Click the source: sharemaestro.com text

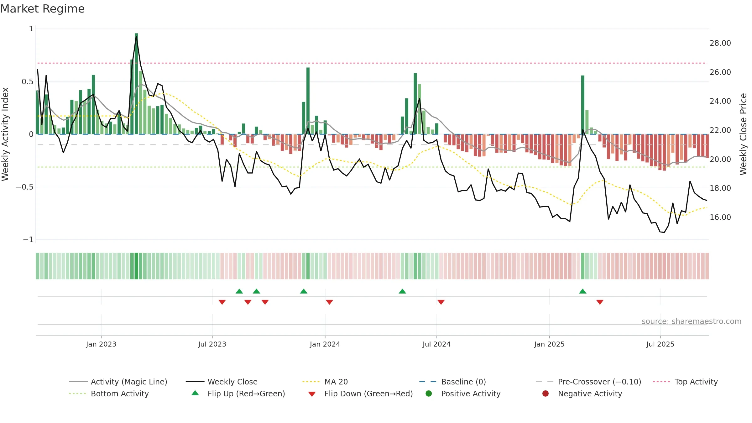(x=692, y=321)
